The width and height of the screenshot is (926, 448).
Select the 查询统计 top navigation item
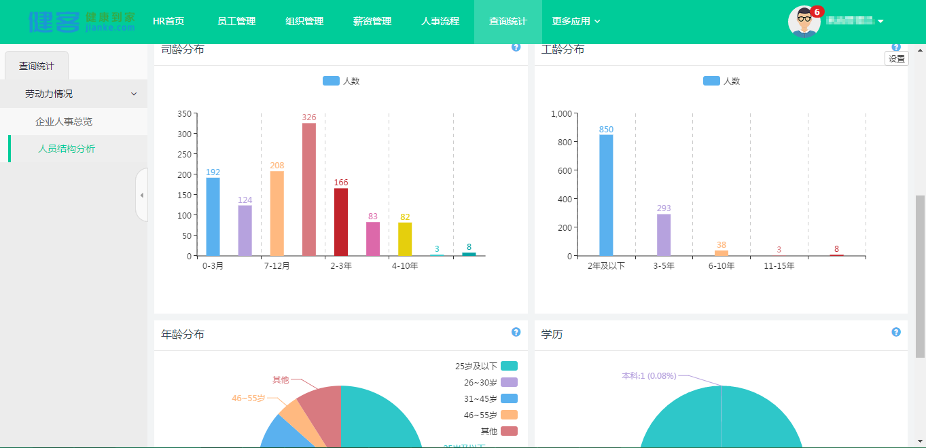[508, 22]
